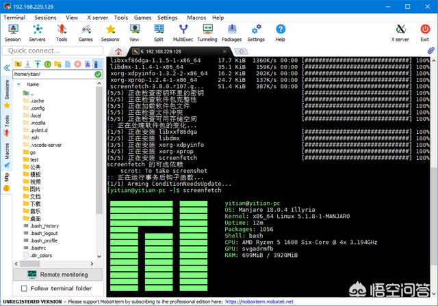
Task: Select the parent directory '..' entry
Action: coord(28,93)
